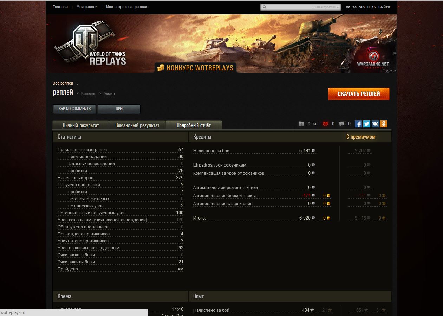Viewport: 443px width, 316px height.
Task: Share replay on Odnoklassniki
Action: [384, 124]
